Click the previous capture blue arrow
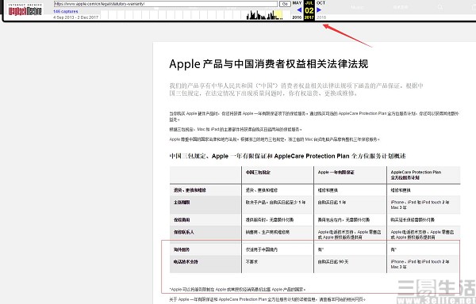 [299, 10]
